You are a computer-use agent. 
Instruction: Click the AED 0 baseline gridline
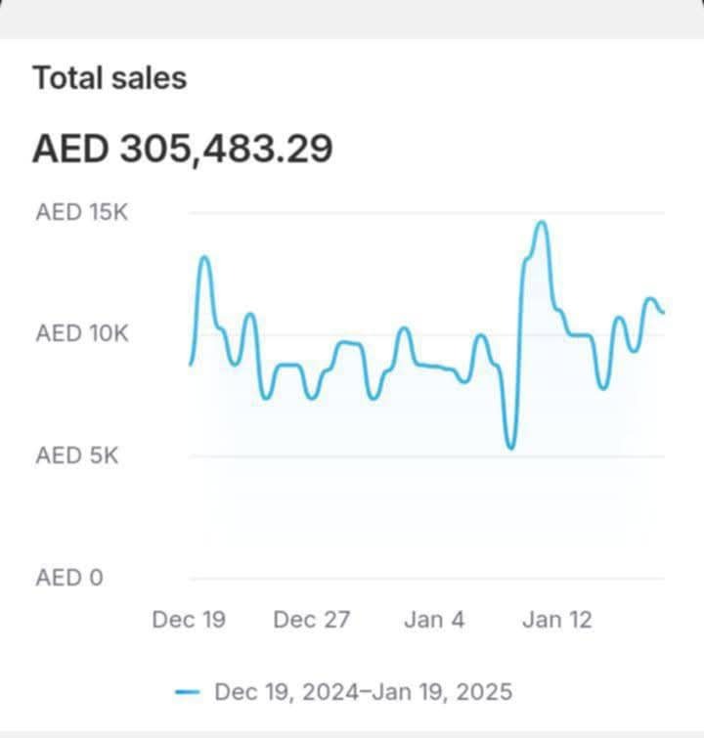426,578
